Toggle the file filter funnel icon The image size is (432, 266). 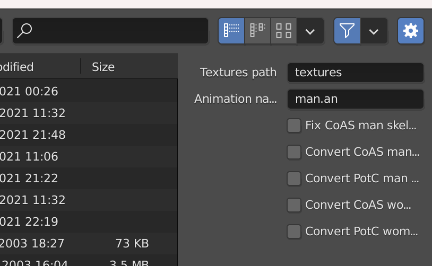(347, 31)
